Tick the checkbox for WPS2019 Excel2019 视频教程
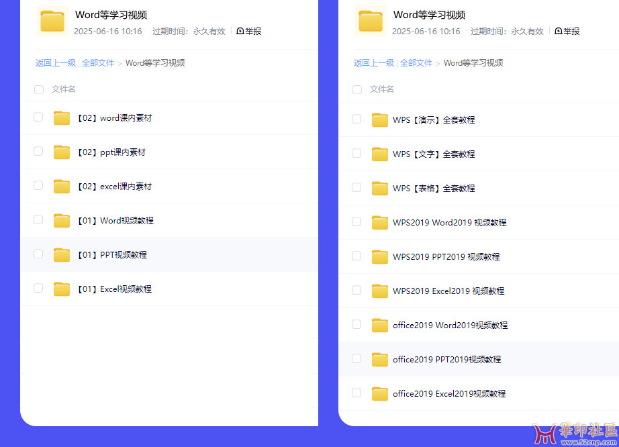The width and height of the screenshot is (619, 447). click(356, 290)
